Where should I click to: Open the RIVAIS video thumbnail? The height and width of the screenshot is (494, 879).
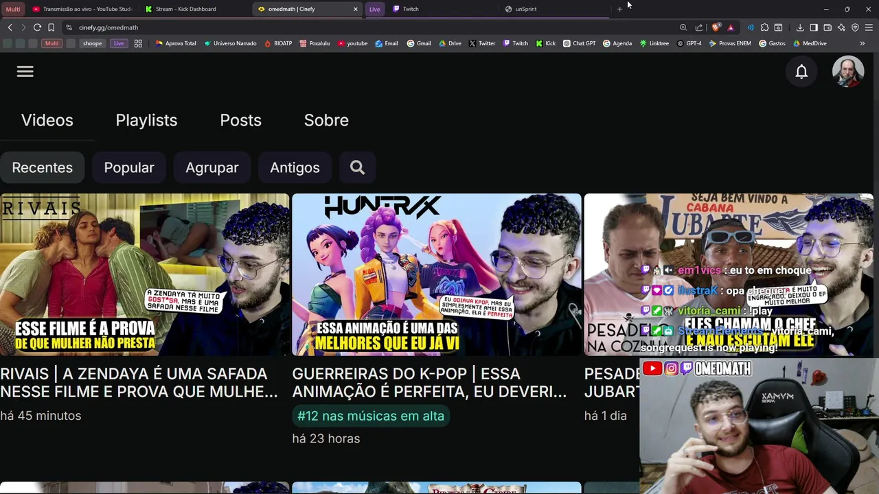(x=144, y=274)
